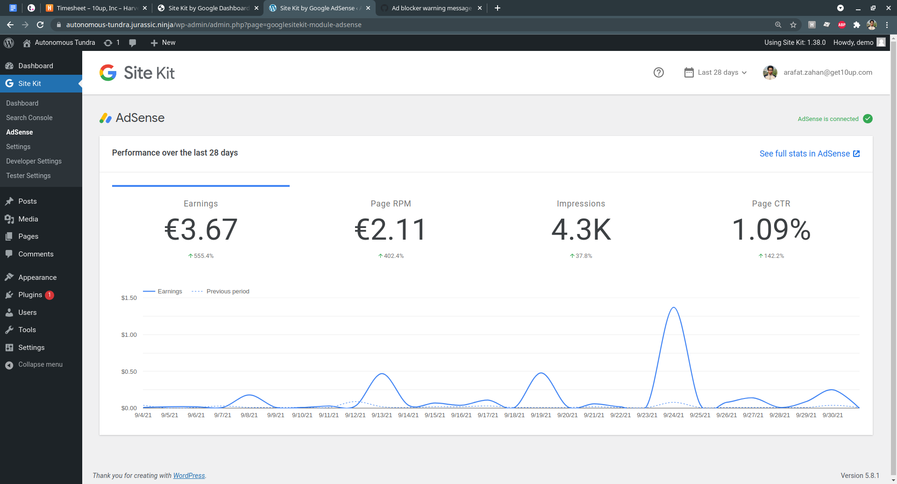Click the AdSense is connected checkmark
Image resolution: width=897 pixels, height=484 pixels.
click(868, 119)
